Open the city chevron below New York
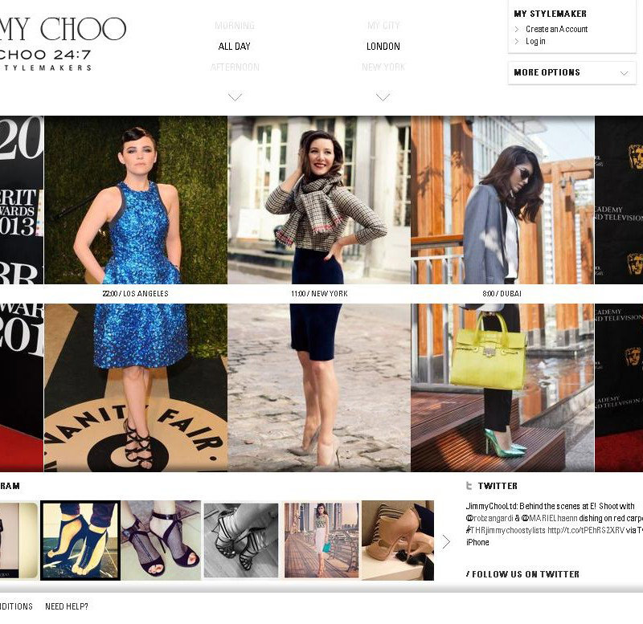 tap(383, 97)
